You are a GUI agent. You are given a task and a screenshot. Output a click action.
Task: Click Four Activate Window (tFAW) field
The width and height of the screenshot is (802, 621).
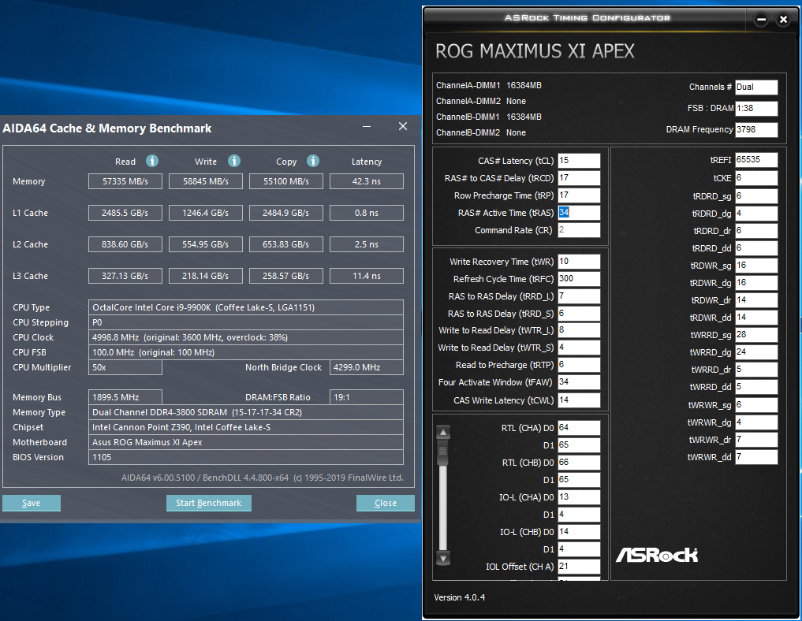[579, 382]
